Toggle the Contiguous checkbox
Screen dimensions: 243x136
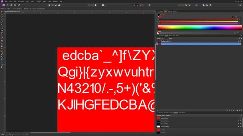[16, 9]
